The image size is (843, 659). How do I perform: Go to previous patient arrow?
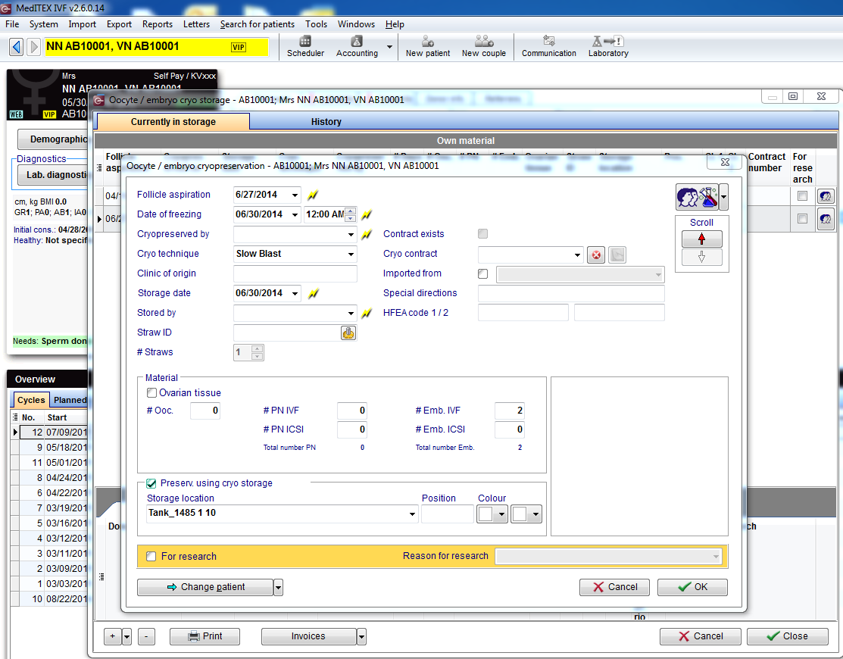17,47
